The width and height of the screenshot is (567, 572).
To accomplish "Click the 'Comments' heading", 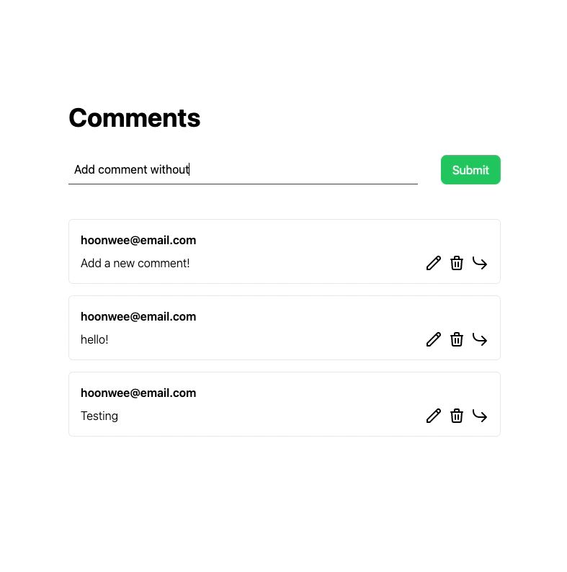I will click(135, 118).
